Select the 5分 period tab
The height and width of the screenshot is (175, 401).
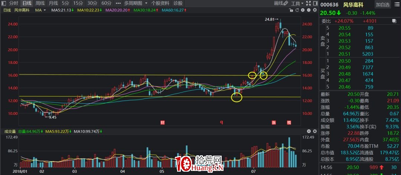[x=65, y=3]
